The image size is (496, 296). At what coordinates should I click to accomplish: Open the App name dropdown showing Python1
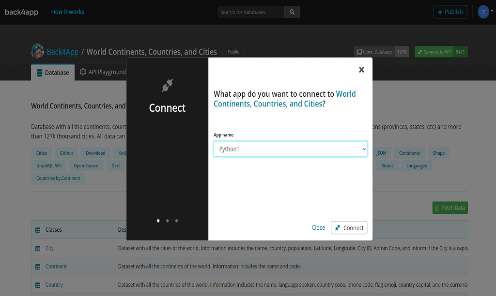(x=291, y=149)
